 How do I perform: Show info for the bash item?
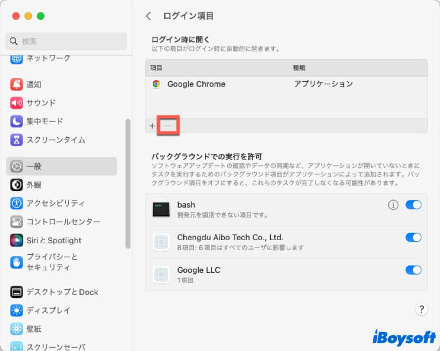click(x=393, y=205)
